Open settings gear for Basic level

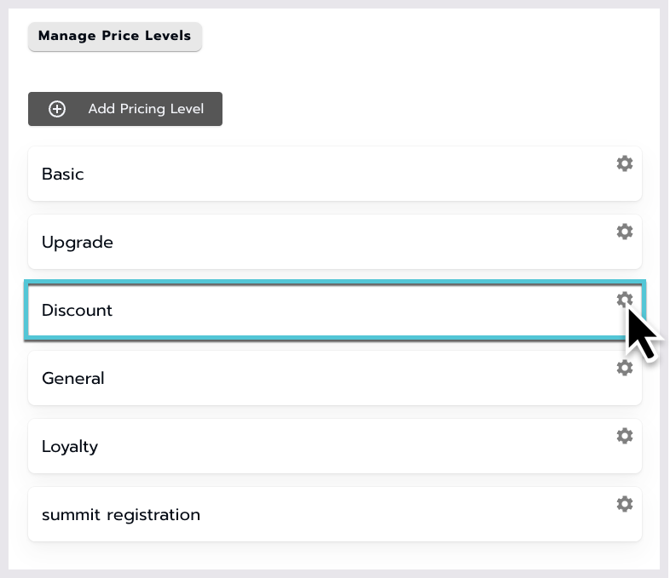624,163
